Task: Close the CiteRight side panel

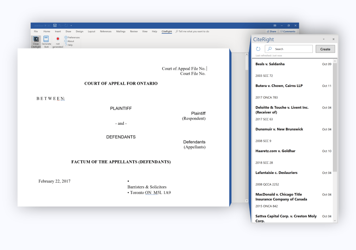Action: pos(333,39)
